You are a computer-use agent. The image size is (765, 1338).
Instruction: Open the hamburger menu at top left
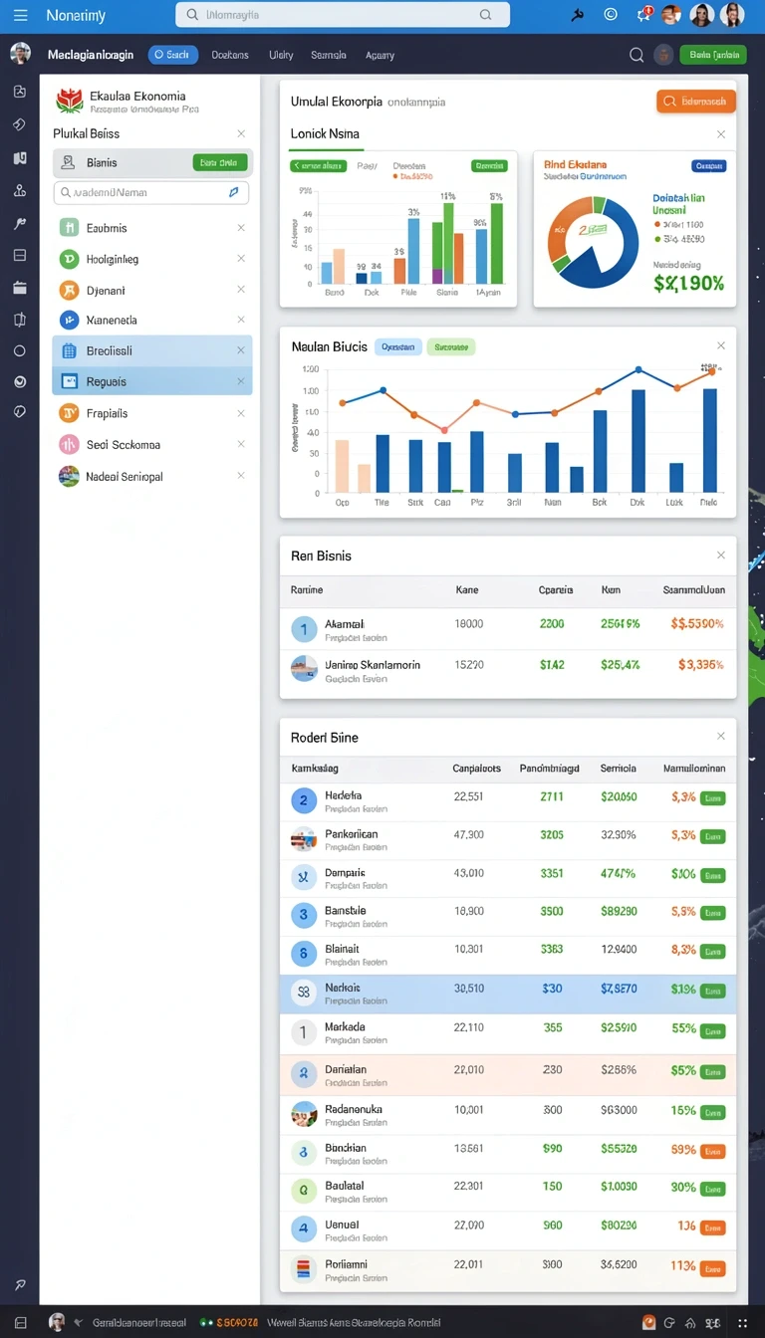(20, 15)
